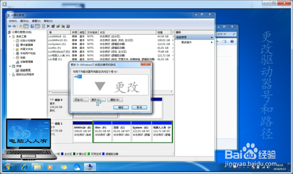Select 事件查看器 in the tree
The width and height of the screenshot is (293, 174).
(27, 45)
